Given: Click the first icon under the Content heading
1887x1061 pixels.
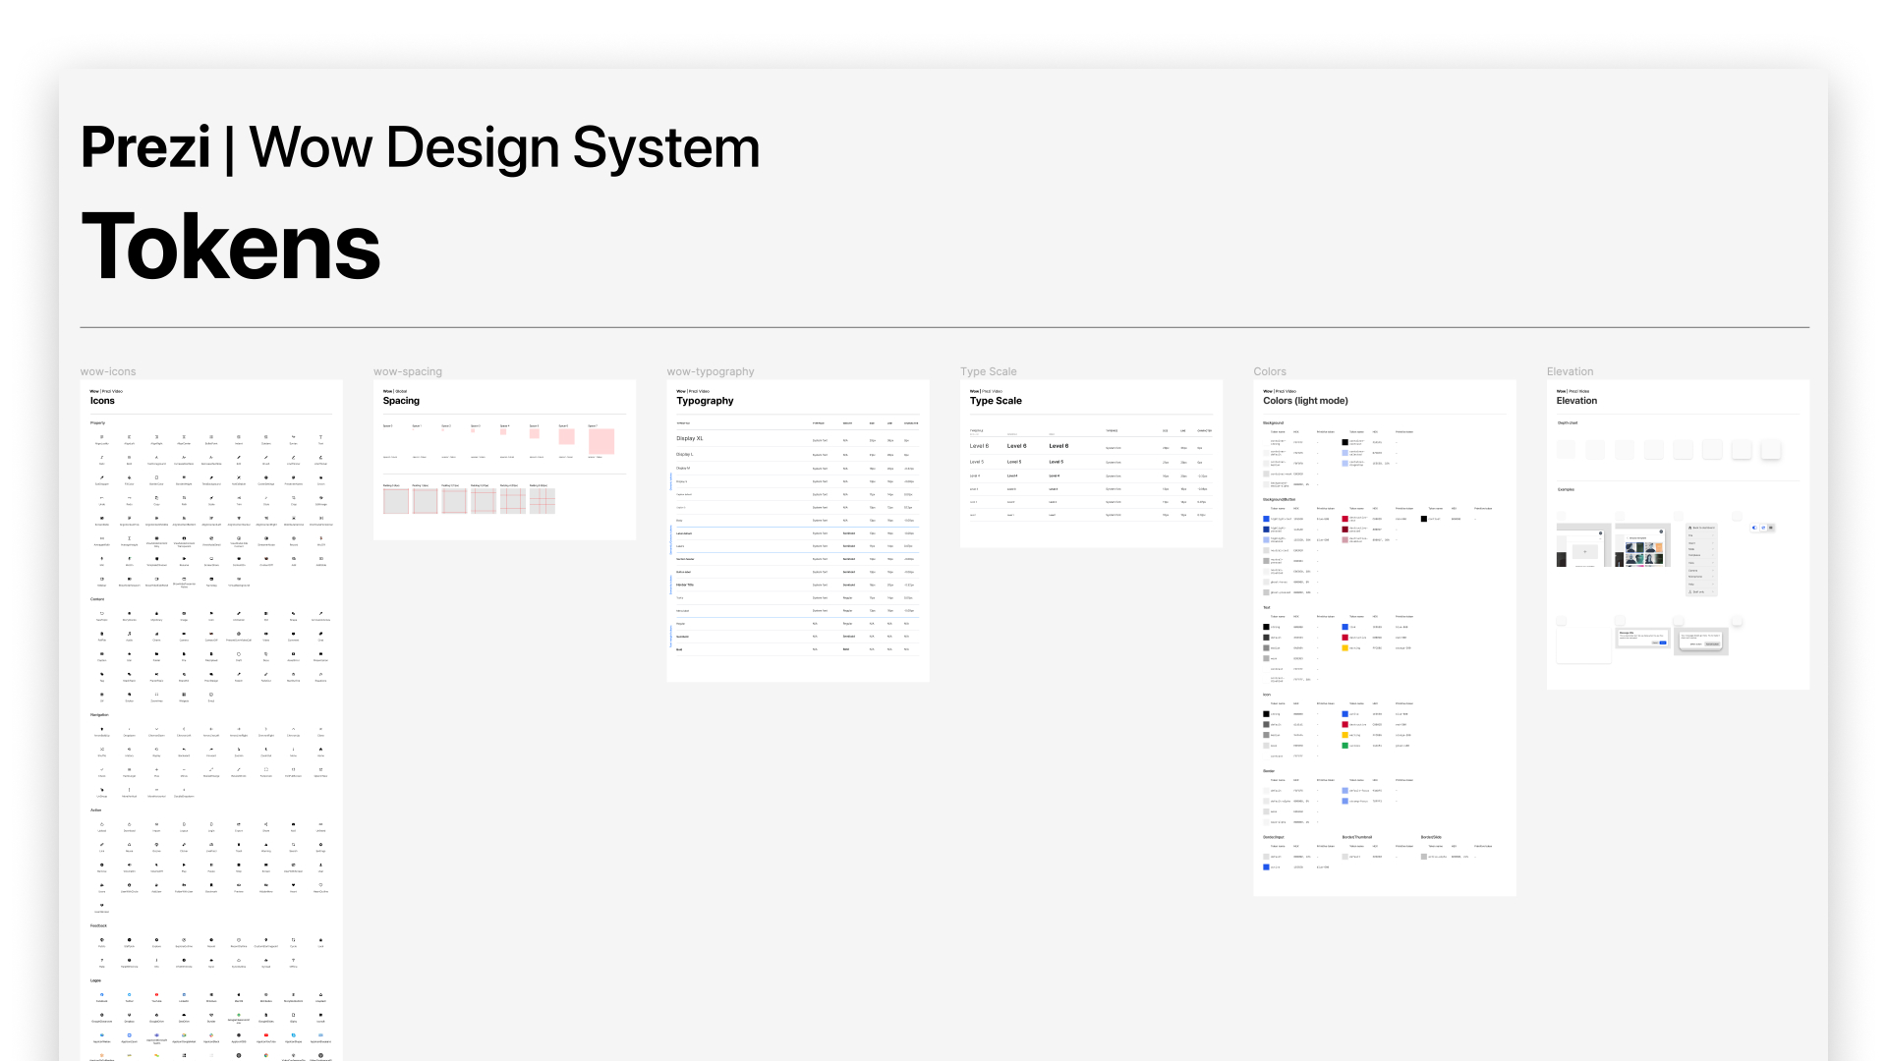Looking at the screenshot, I should point(102,614).
